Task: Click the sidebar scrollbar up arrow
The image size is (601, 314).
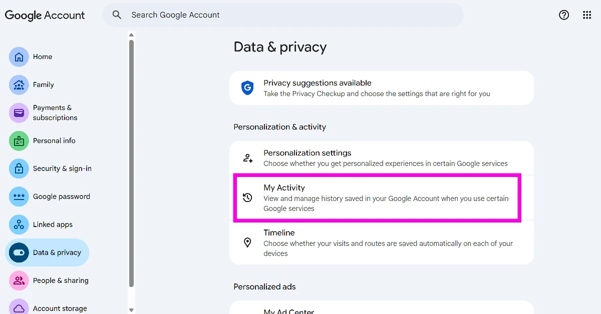Action: (131, 35)
